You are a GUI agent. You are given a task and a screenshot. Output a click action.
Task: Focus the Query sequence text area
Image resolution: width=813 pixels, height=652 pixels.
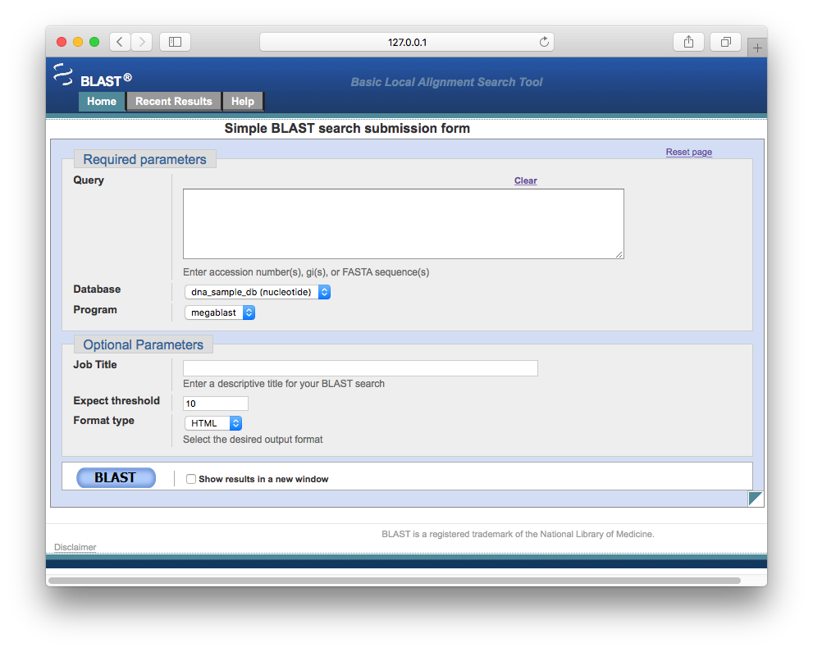(x=404, y=224)
